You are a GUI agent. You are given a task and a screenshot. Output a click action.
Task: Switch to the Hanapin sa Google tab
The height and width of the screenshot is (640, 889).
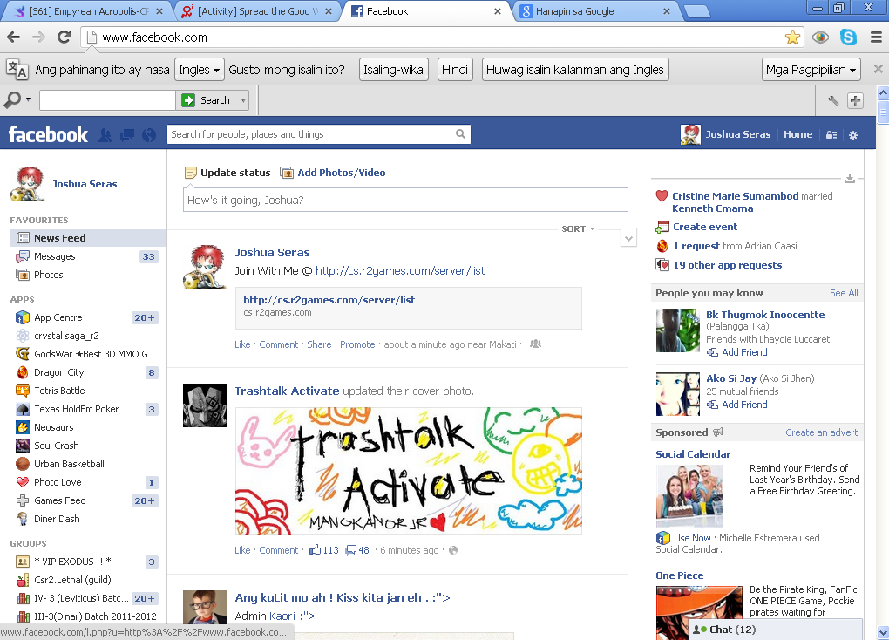pyautogui.click(x=593, y=11)
